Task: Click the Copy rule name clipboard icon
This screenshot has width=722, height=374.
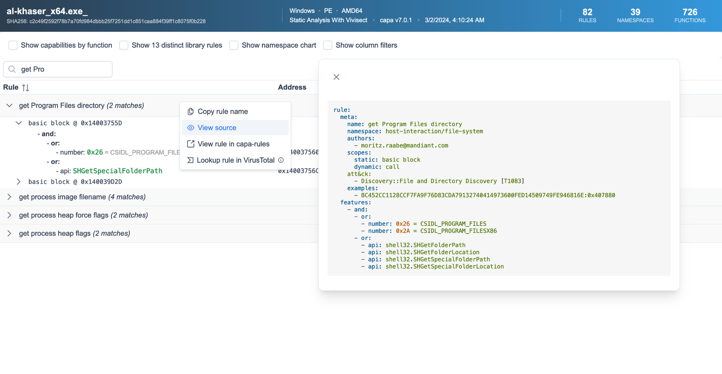Action: click(191, 111)
